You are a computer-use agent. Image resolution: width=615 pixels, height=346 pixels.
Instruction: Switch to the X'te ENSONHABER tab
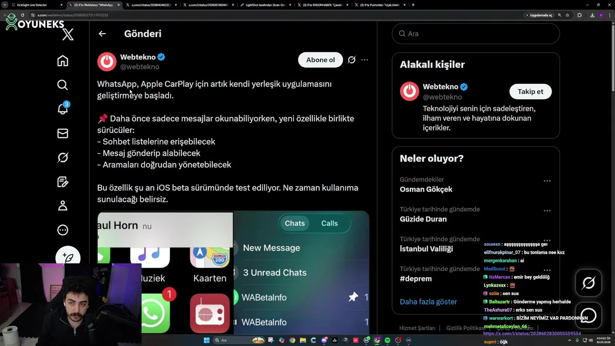click(323, 5)
